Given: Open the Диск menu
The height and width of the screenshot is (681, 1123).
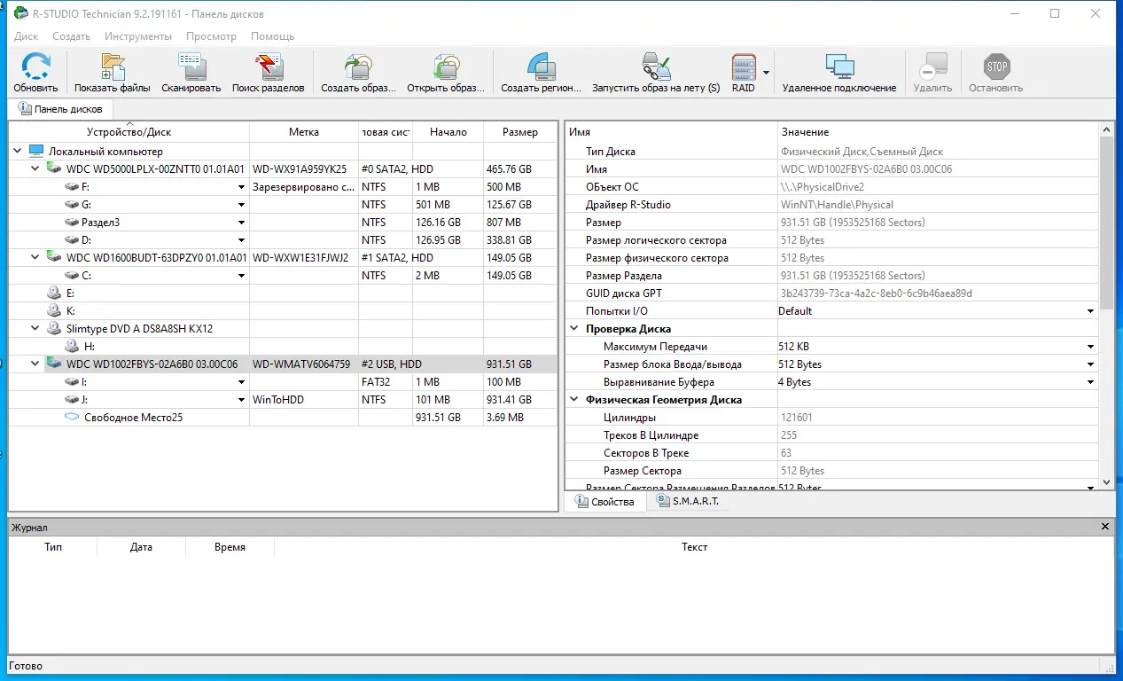Looking at the screenshot, I should pos(25,36).
